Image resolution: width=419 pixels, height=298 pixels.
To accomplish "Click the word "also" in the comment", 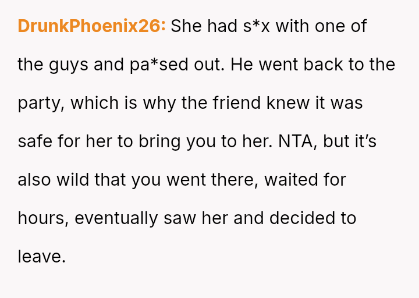I will click(34, 180).
